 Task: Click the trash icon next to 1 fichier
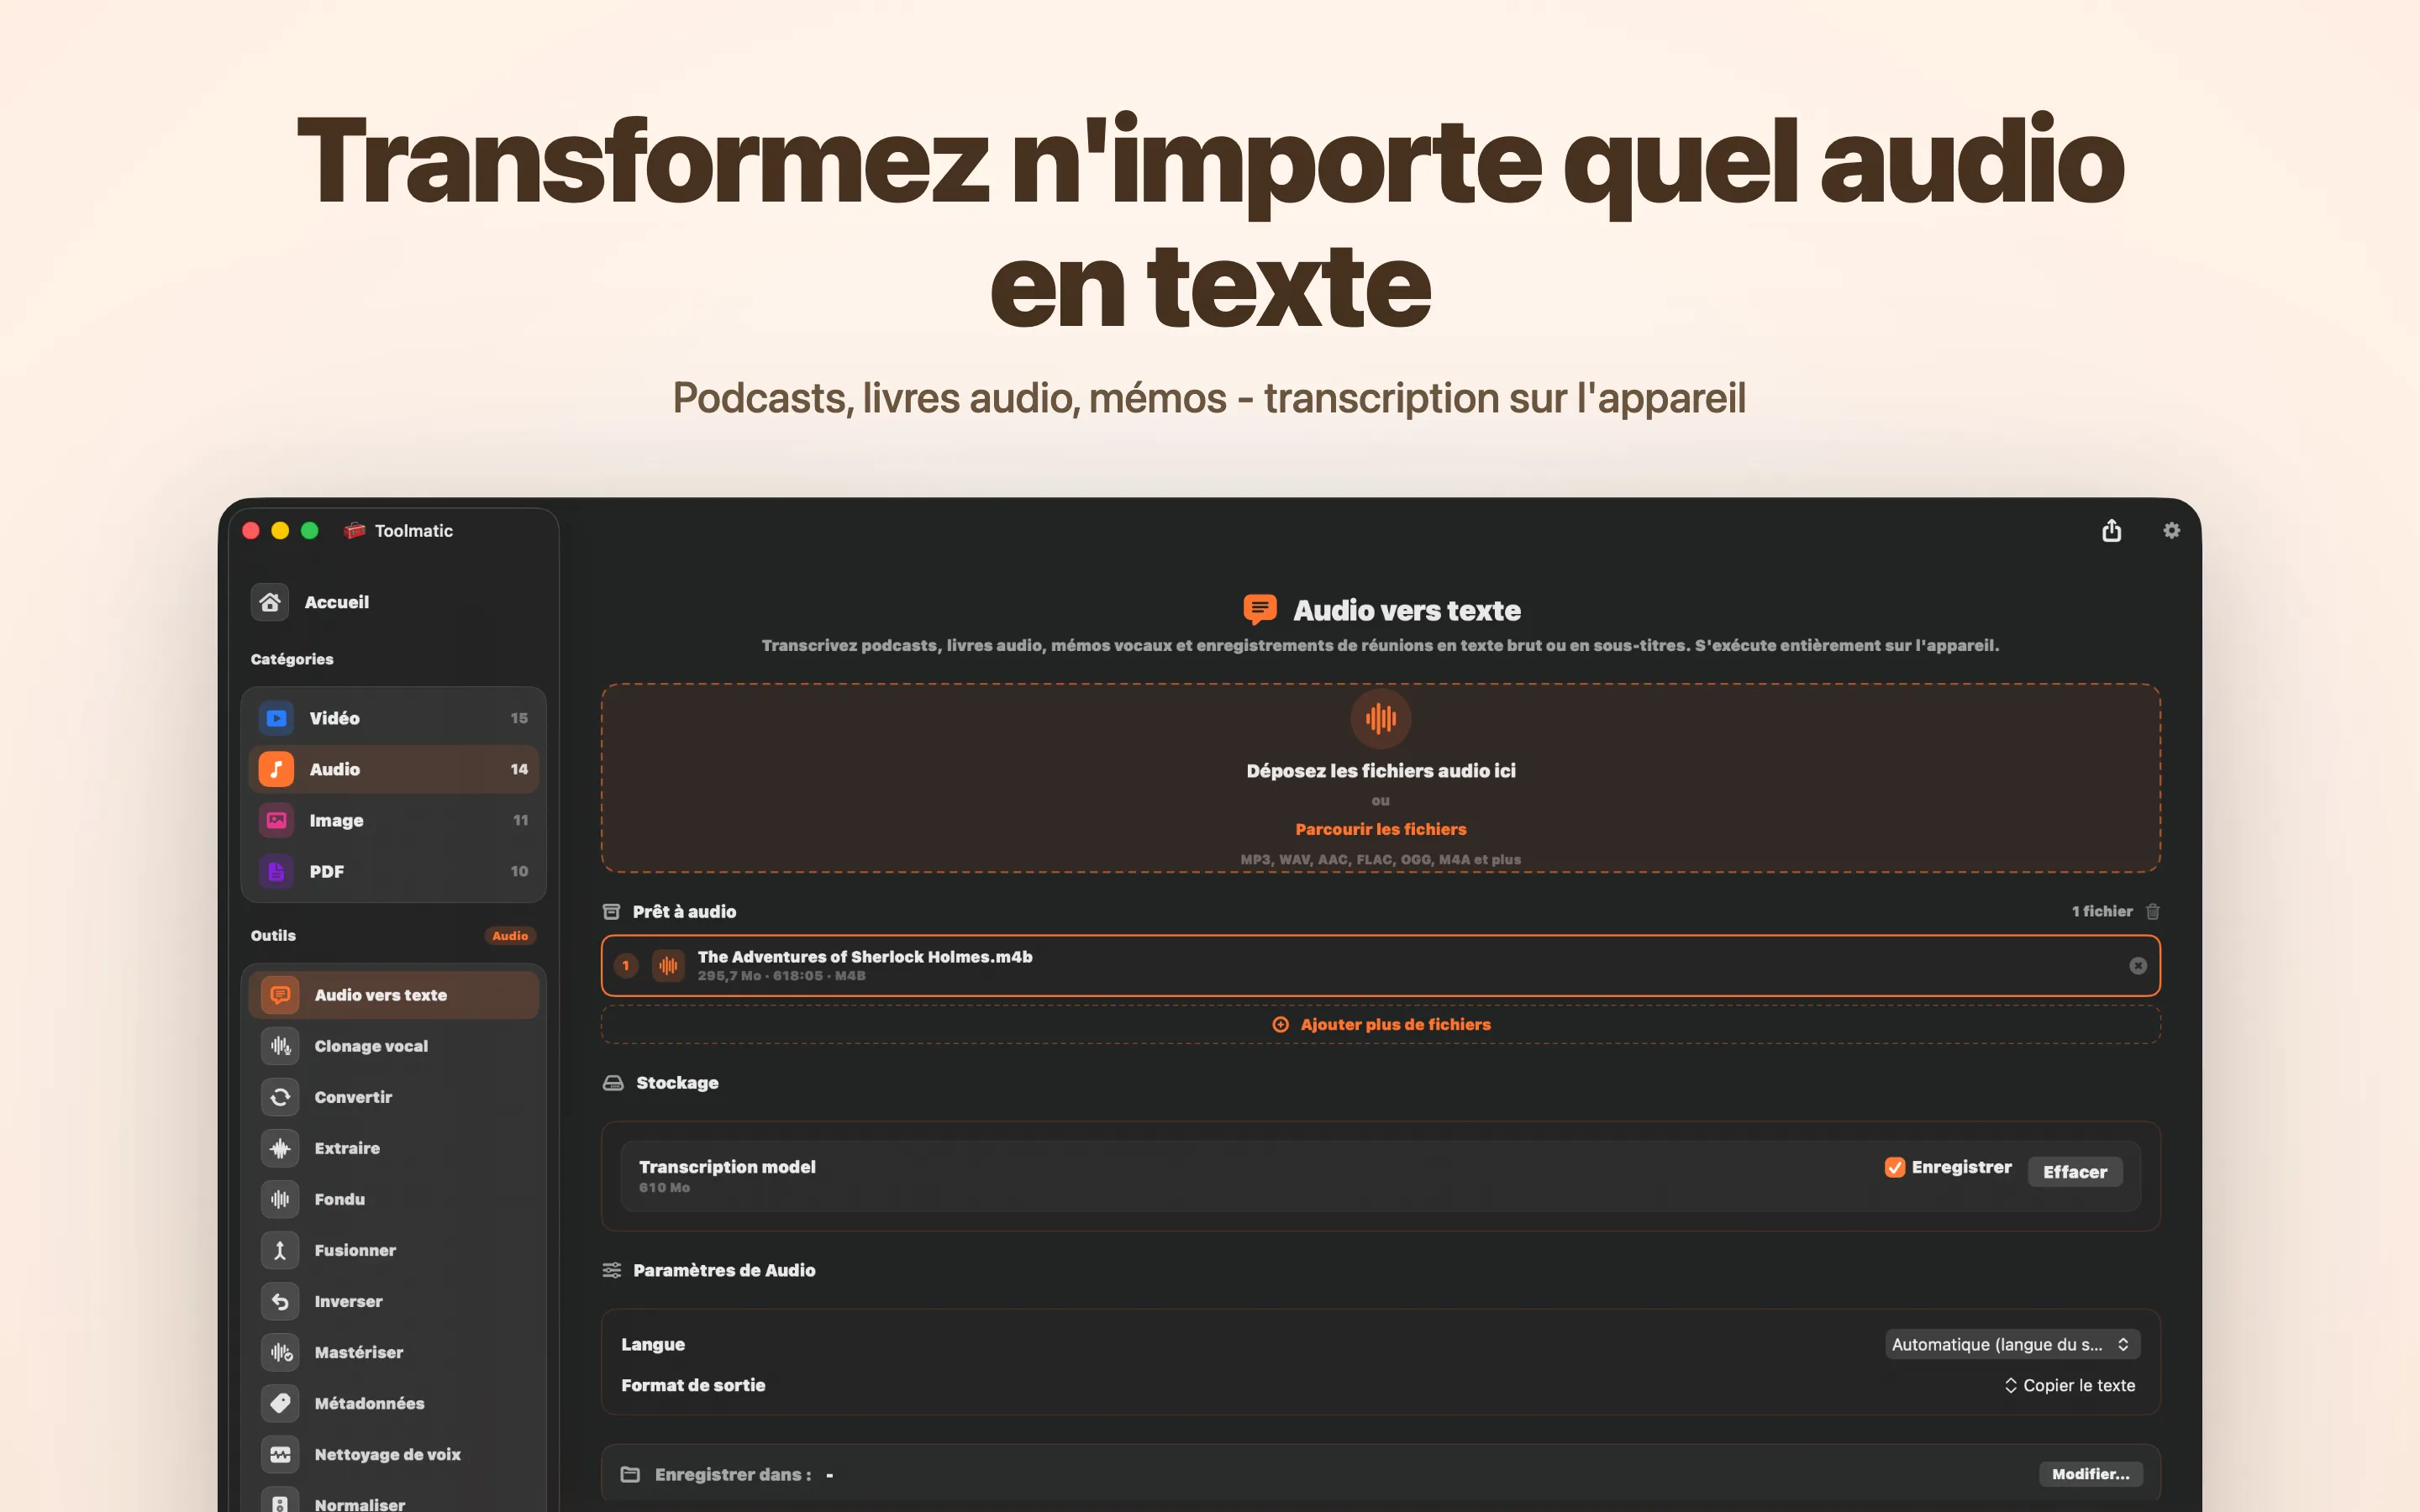pos(2152,911)
